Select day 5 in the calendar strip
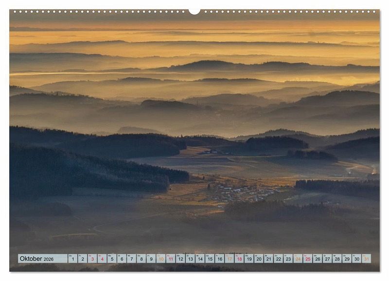Image resolution: width=389 pixels, height=281 pixels. pos(112,259)
